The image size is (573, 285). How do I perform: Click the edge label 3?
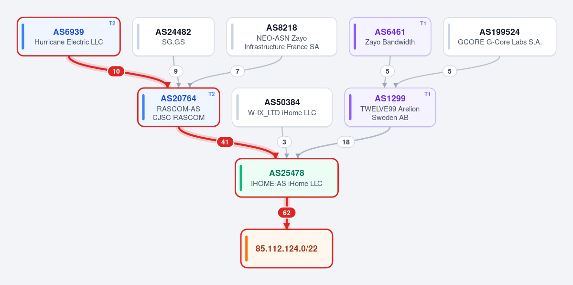284,142
